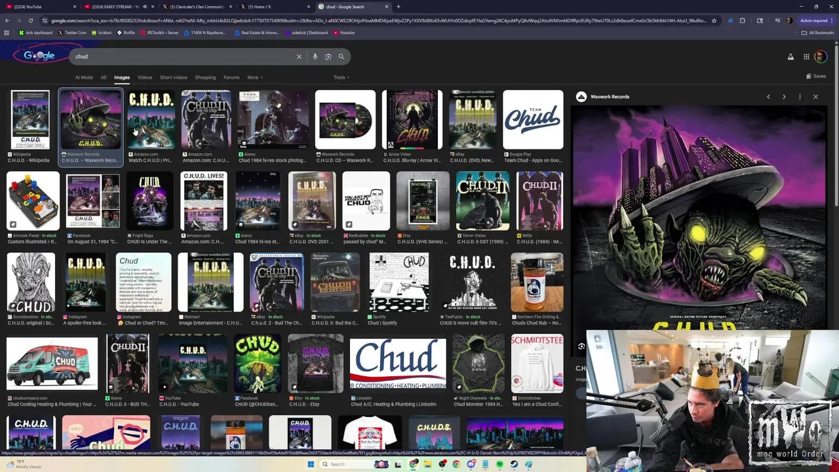839x472 pixels.
Task: Reload the page in Chrome
Action: (x=31, y=20)
